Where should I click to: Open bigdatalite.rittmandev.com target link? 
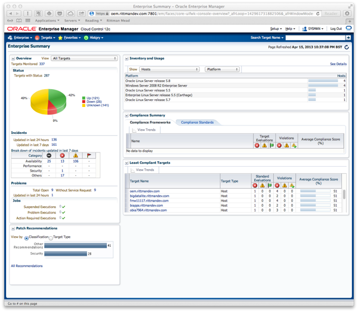coord(150,196)
